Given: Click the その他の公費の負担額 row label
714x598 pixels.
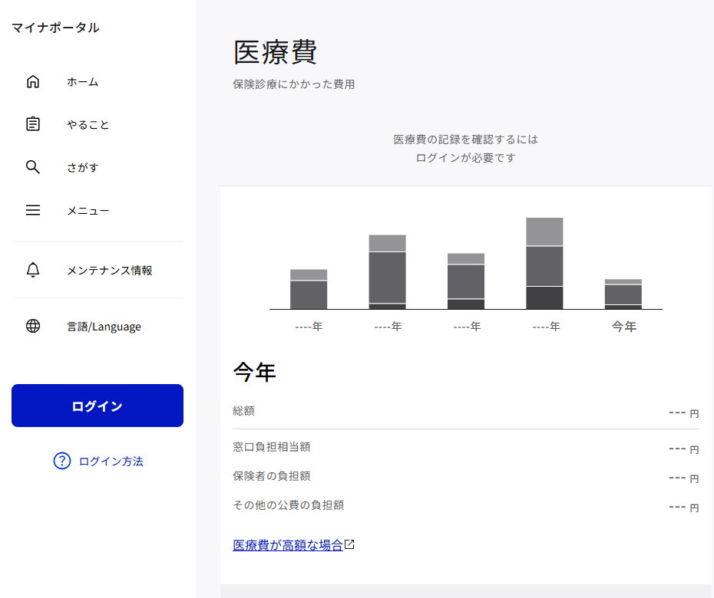Looking at the screenshot, I should click(288, 504).
